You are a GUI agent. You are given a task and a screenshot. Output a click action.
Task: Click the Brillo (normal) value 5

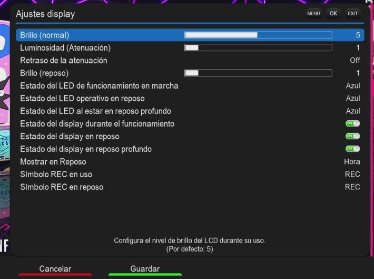pyautogui.click(x=358, y=35)
